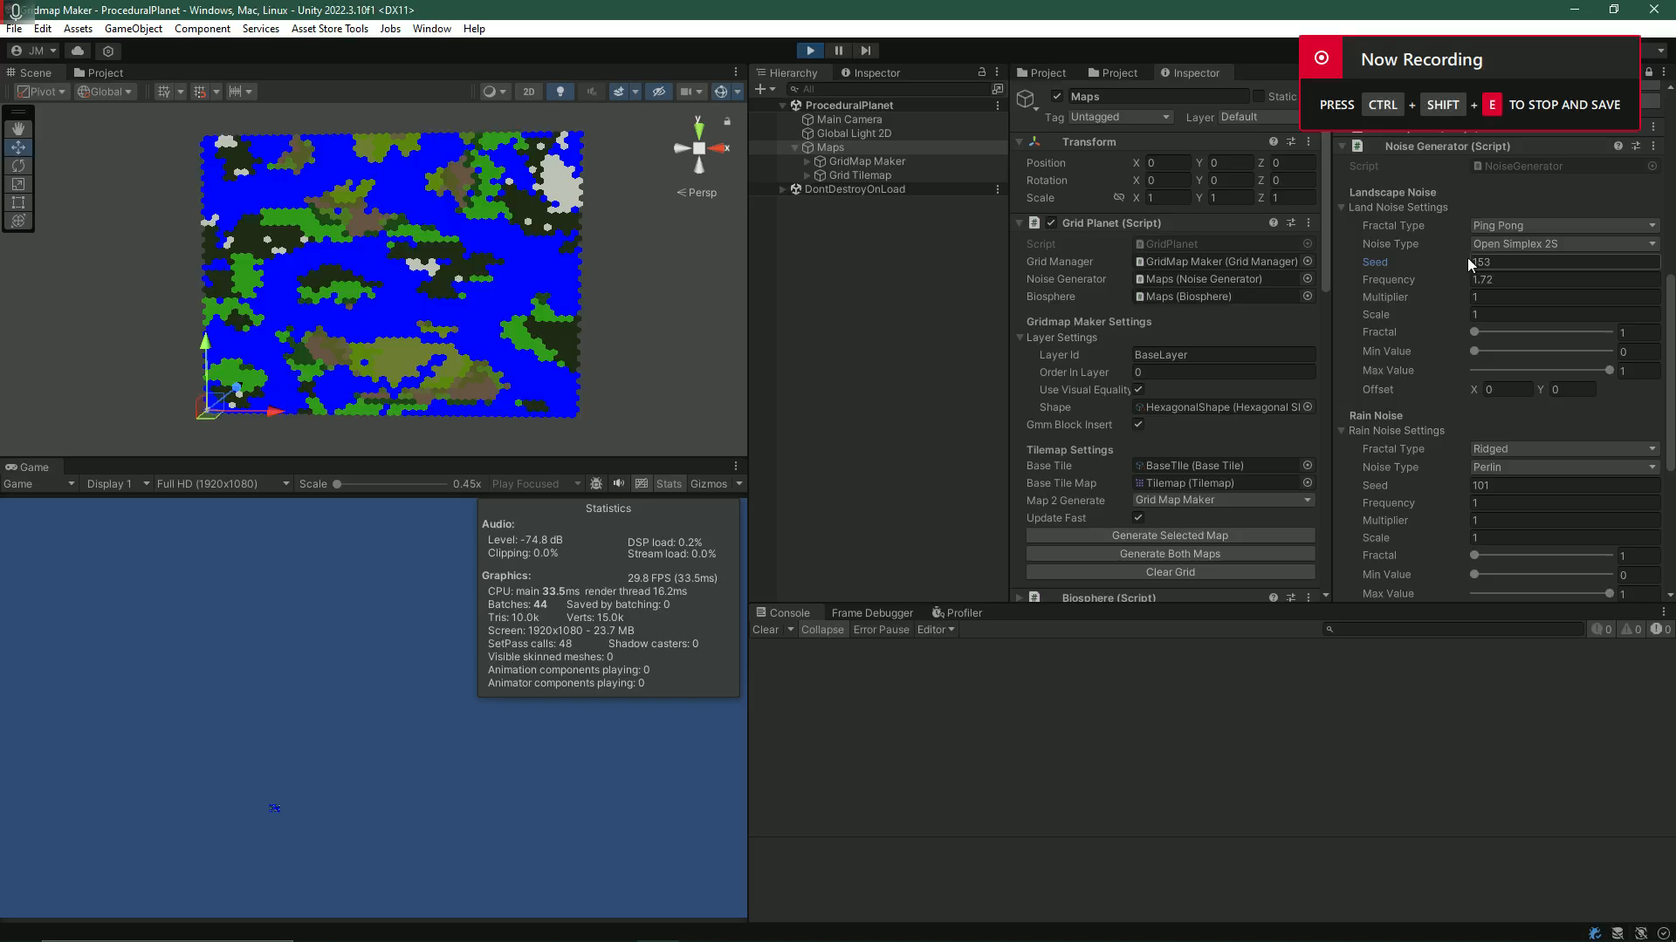Screen dimensions: 1676x942
Task: Toggle Collapse in the Console
Action: [x=822, y=630]
